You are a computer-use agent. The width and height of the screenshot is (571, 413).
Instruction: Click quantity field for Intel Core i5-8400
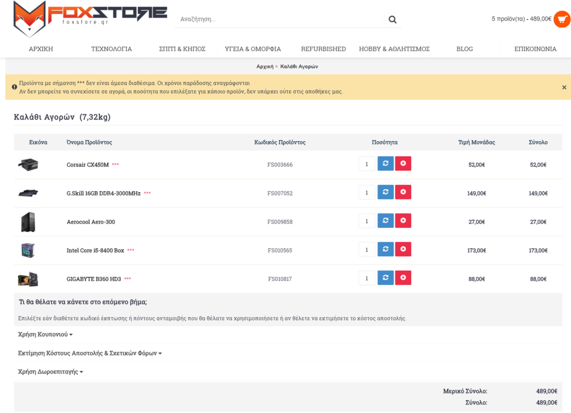click(x=366, y=250)
